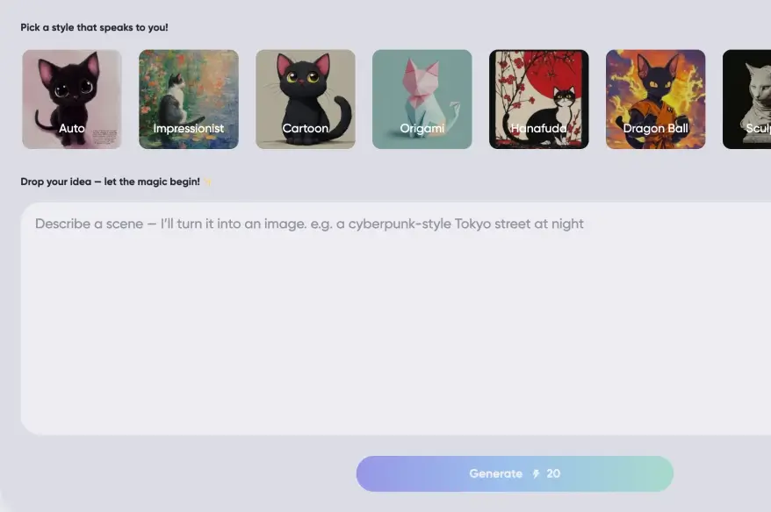771x512 pixels.
Task: Click the 'Describe a scene' placeholder text
Action: click(x=309, y=224)
